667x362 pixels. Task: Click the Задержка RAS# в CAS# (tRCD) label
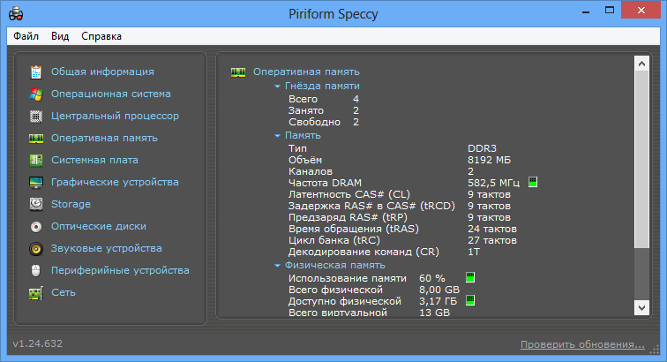(371, 206)
